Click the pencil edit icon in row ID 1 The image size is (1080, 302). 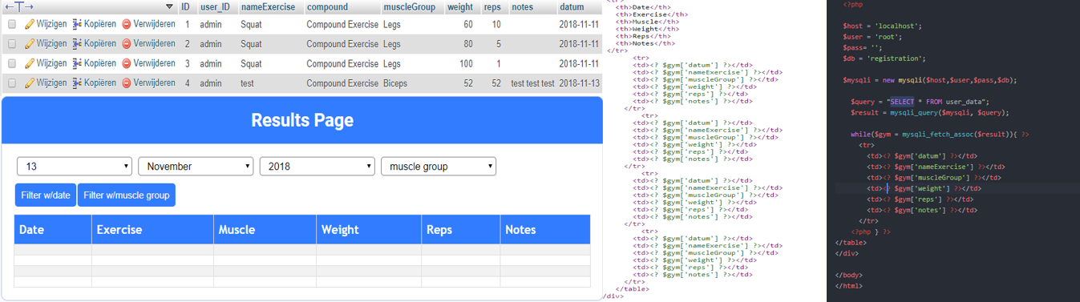tap(29, 24)
